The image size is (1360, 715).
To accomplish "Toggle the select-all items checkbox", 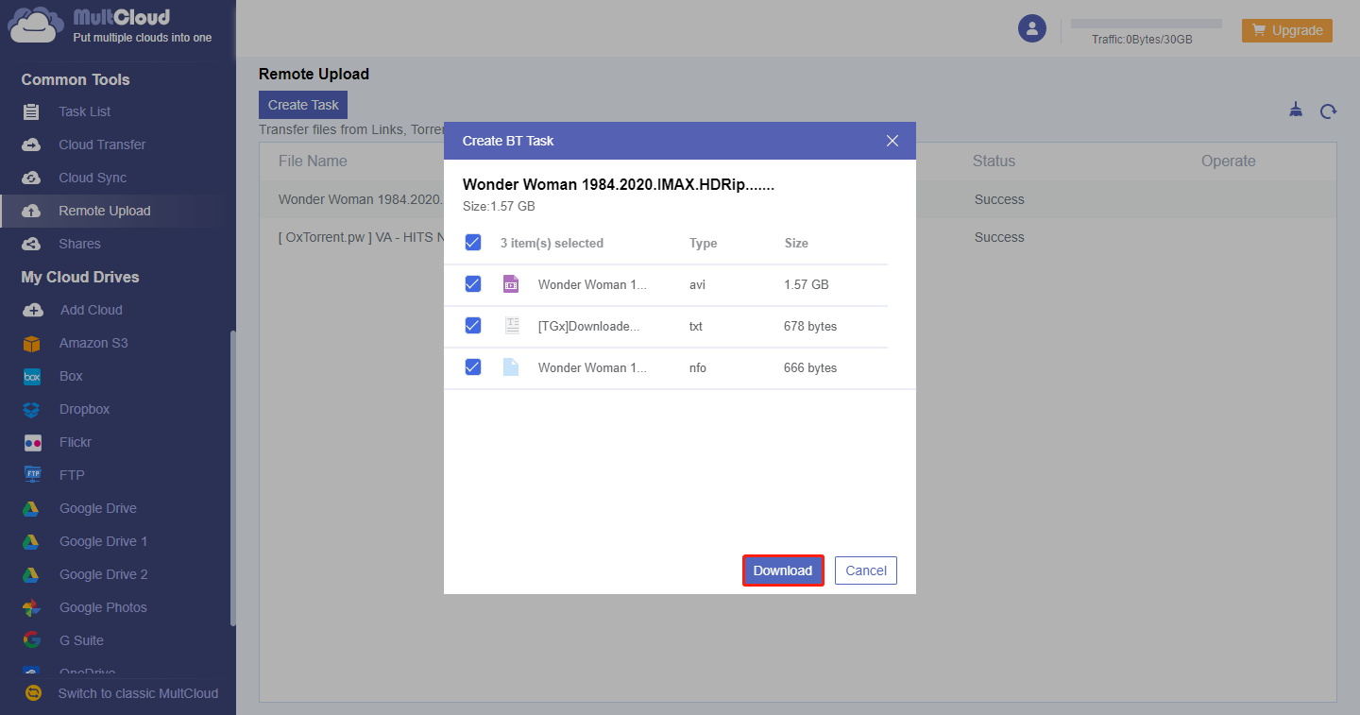I will tap(473, 243).
